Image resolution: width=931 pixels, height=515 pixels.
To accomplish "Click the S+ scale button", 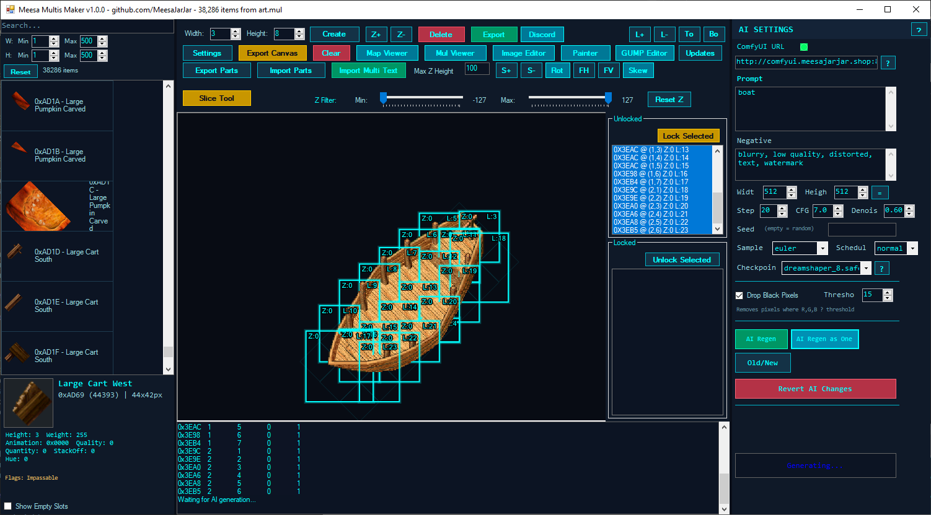I will coord(506,70).
